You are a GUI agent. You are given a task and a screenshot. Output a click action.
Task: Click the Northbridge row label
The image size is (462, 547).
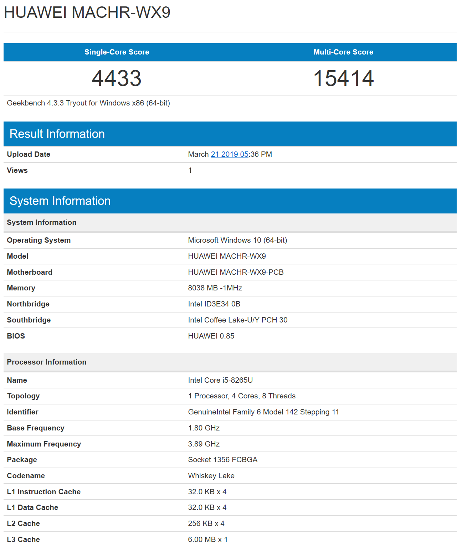pyautogui.click(x=28, y=304)
